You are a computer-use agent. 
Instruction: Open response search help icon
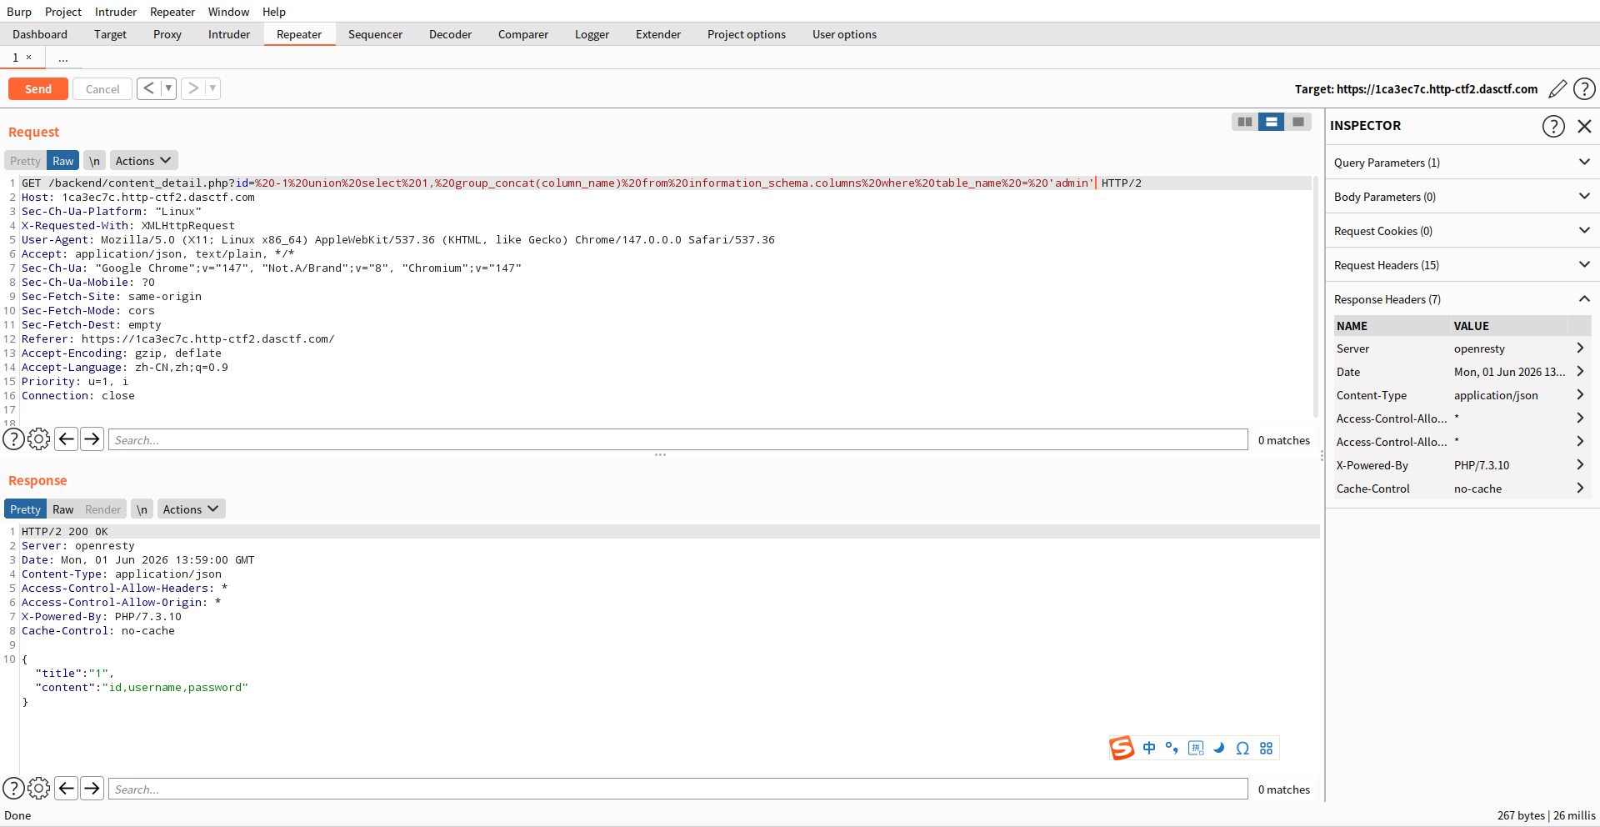13,789
